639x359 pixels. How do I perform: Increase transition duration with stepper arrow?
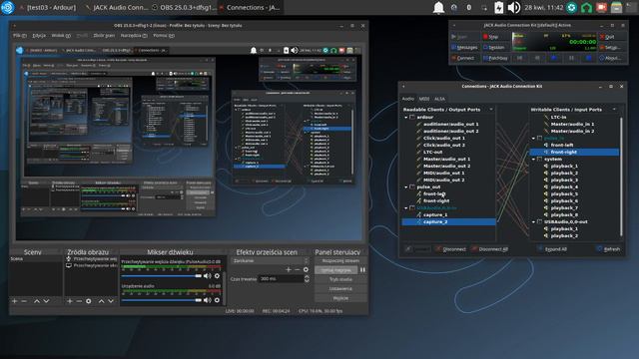(307, 277)
